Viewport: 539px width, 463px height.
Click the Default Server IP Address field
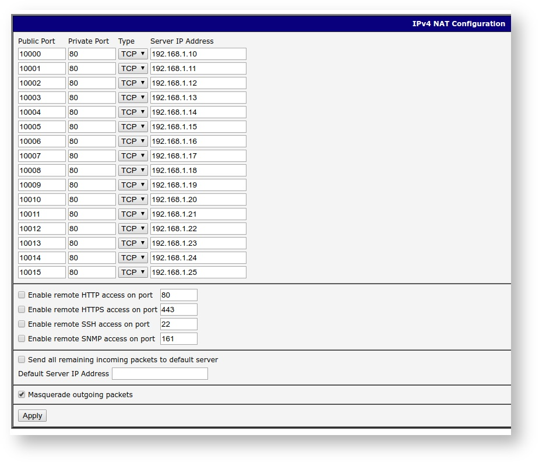(160, 374)
